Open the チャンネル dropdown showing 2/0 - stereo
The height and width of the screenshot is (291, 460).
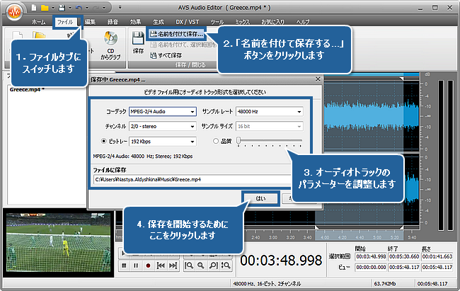tap(163, 126)
